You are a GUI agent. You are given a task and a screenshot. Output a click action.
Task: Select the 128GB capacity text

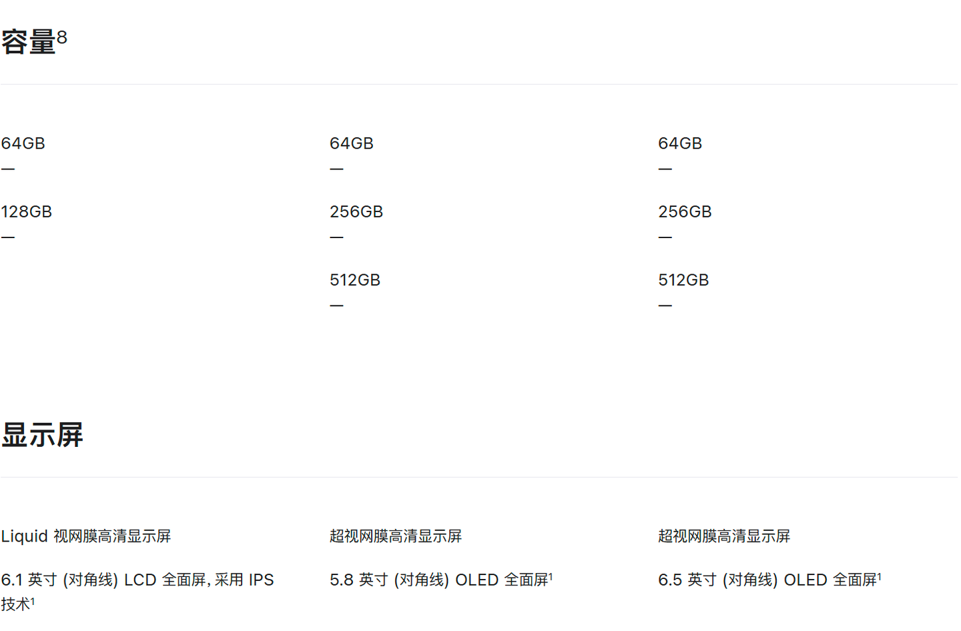[27, 212]
